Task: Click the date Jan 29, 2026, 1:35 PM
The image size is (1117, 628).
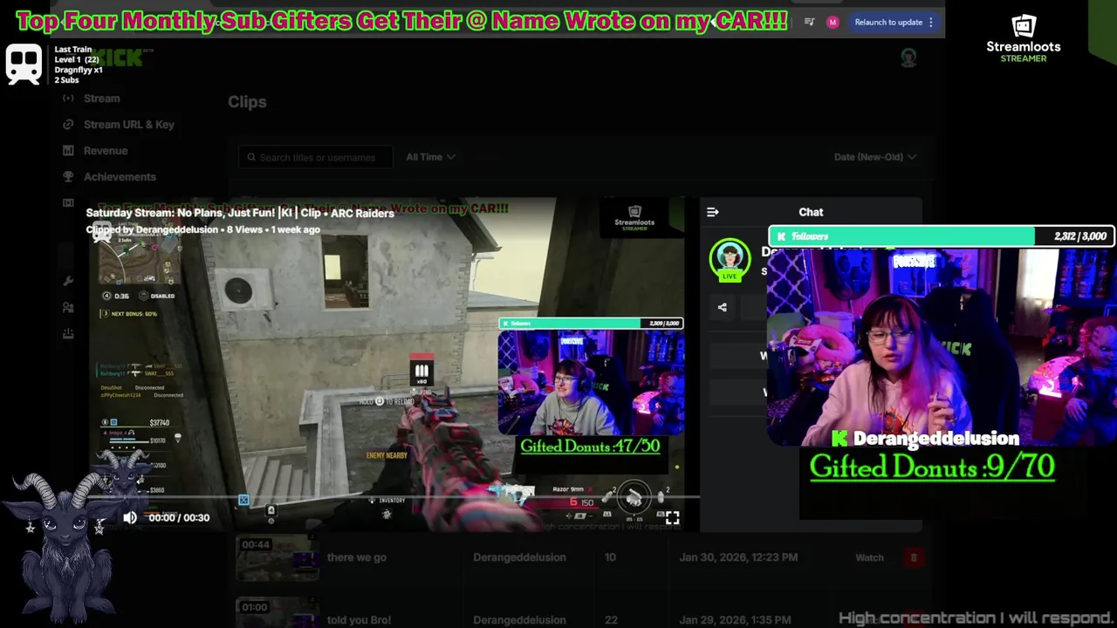Action: (736, 620)
